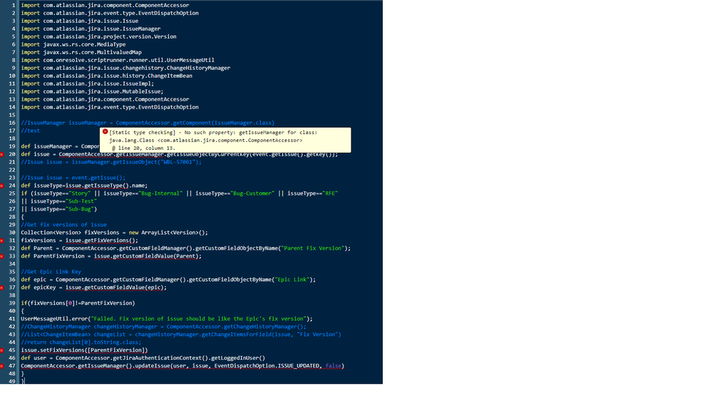The image size is (712, 401).
Task: Click the issue.setFixVersions([ParentFixVersion]) line
Action: (x=84, y=350)
